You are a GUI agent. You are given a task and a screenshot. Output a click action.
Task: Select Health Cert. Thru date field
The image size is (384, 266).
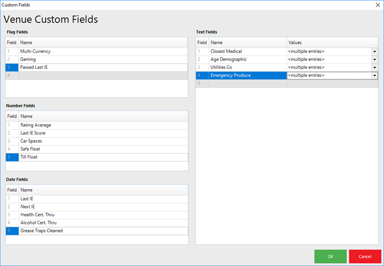coord(38,215)
